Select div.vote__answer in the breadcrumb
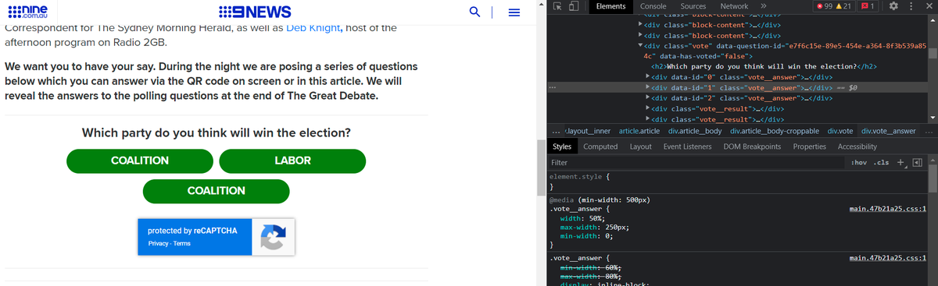938x286 pixels. (x=888, y=131)
